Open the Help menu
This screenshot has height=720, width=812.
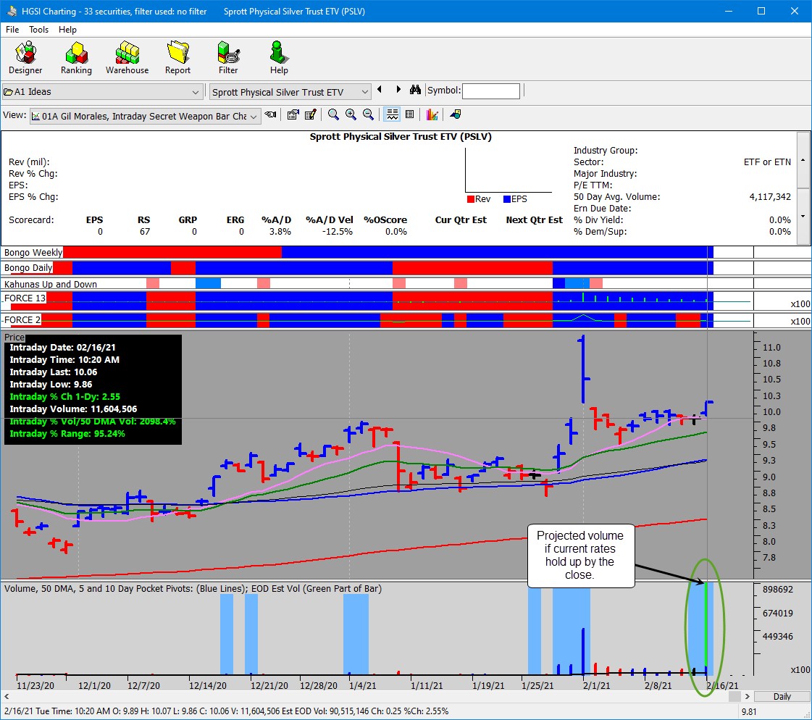click(67, 30)
